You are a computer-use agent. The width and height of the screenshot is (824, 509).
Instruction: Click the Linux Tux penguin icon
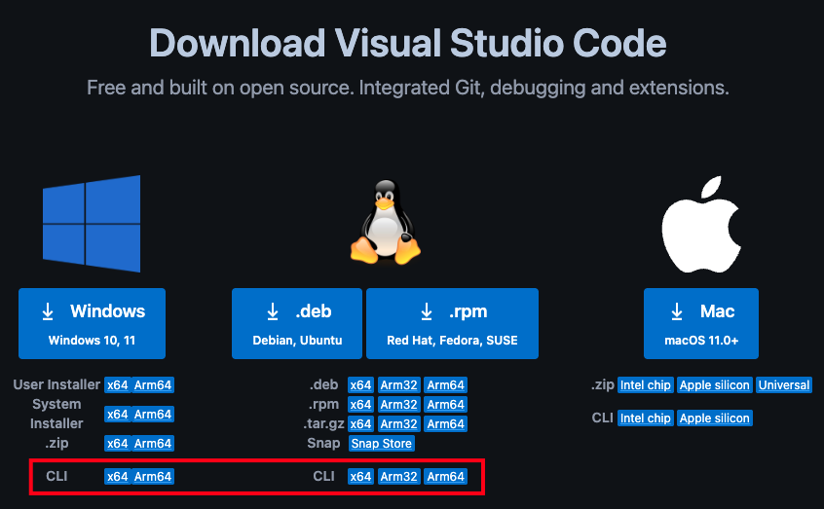(385, 223)
